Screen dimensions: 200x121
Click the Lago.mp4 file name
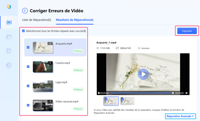pyautogui.click(x=61, y=82)
